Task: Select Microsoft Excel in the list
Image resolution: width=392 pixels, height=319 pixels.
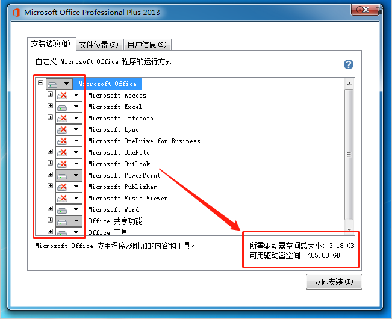Action: point(115,107)
